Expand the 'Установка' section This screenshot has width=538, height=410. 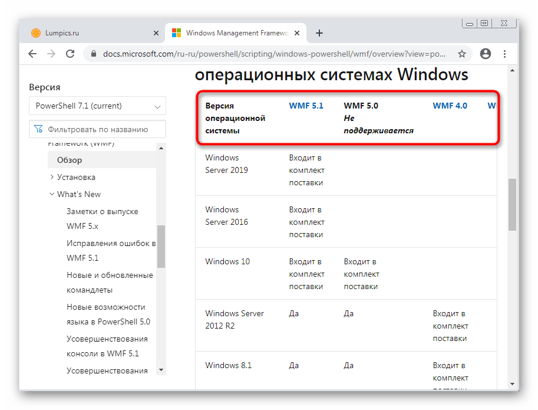(x=52, y=177)
